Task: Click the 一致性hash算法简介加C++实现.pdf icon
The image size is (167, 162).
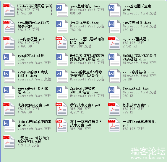Action: (9, 142)
